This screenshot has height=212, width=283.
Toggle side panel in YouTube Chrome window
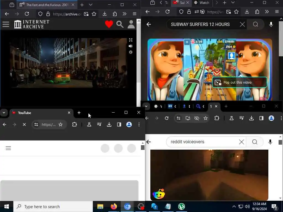119,124
